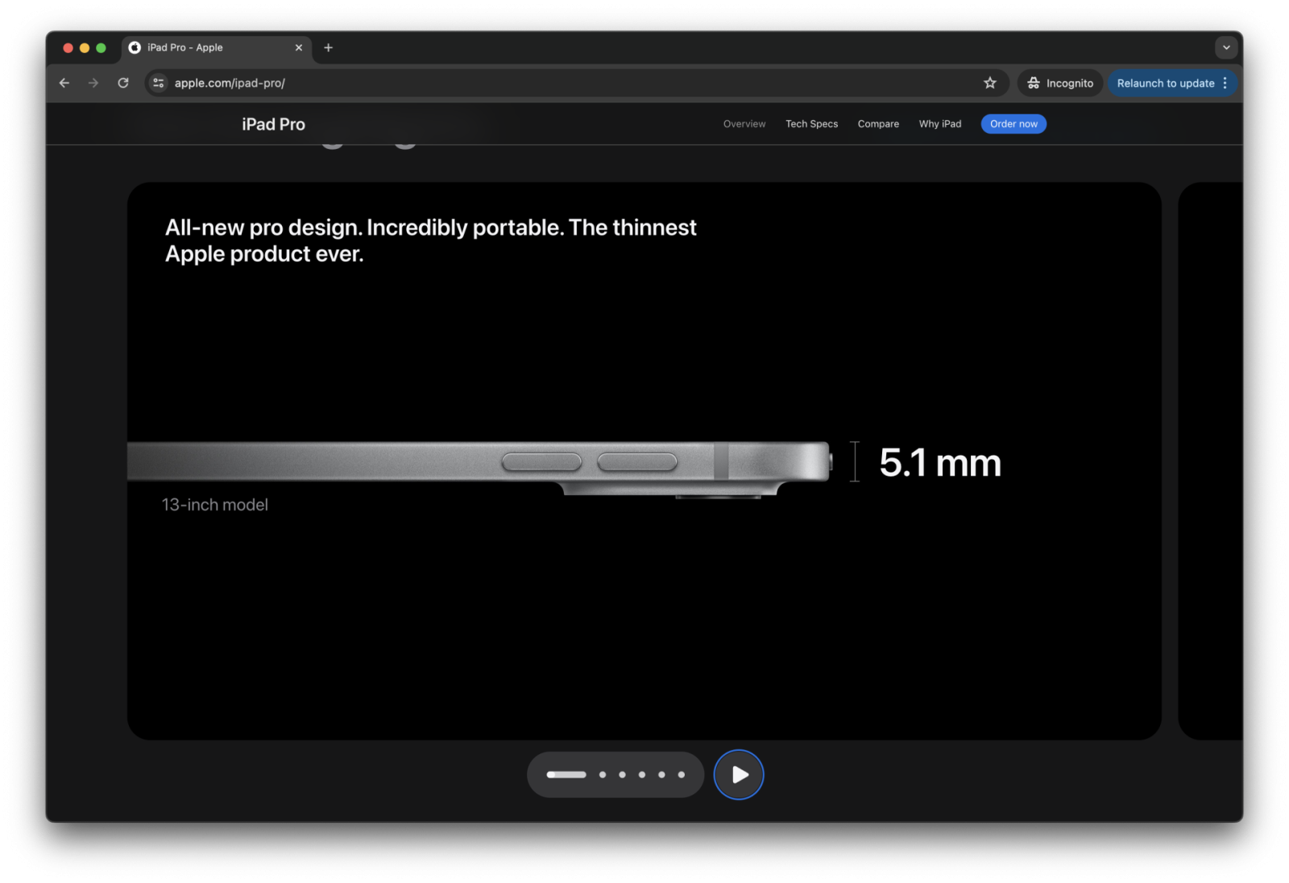
Task: Open Chrome three-dot menu
Action: [x=1225, y=83]
